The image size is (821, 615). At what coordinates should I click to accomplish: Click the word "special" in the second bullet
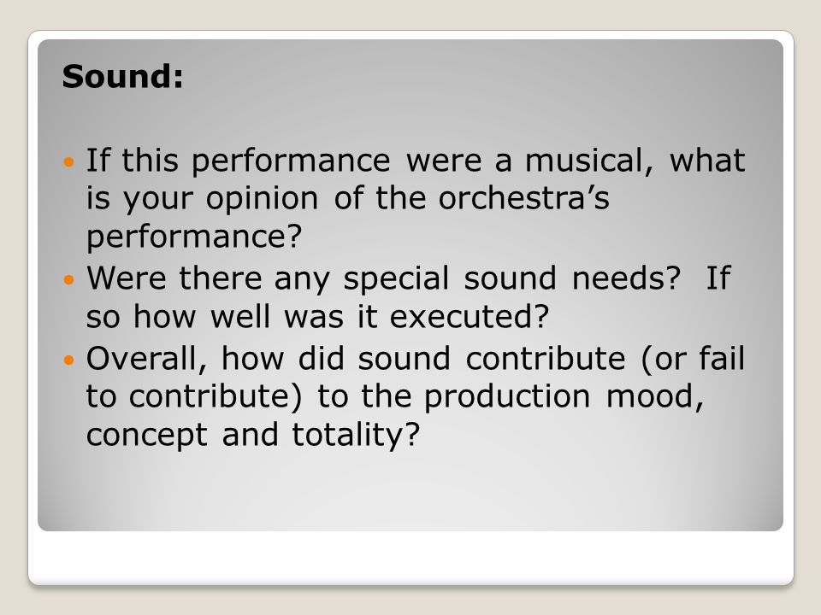pos(396,278)
